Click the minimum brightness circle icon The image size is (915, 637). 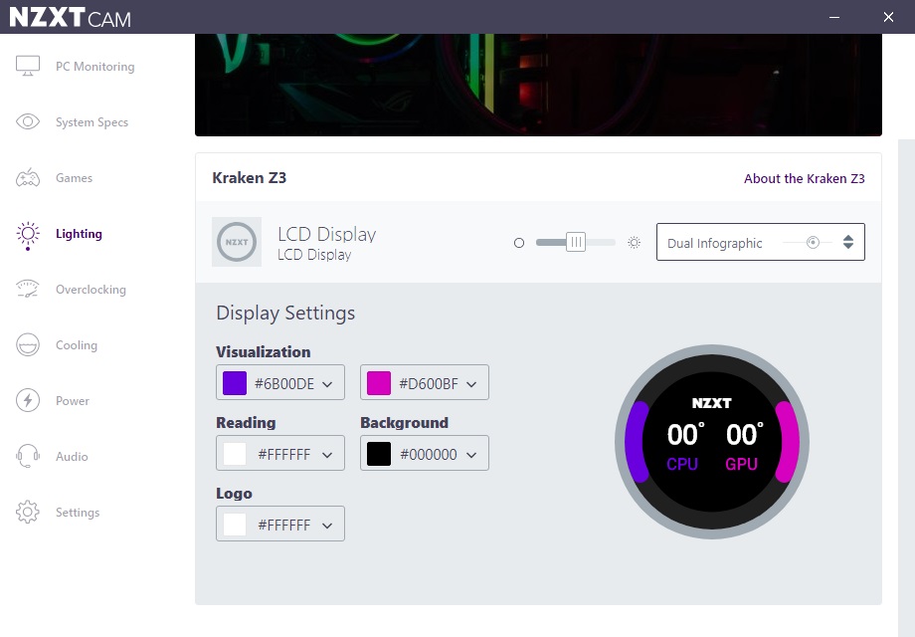point(519,243)
